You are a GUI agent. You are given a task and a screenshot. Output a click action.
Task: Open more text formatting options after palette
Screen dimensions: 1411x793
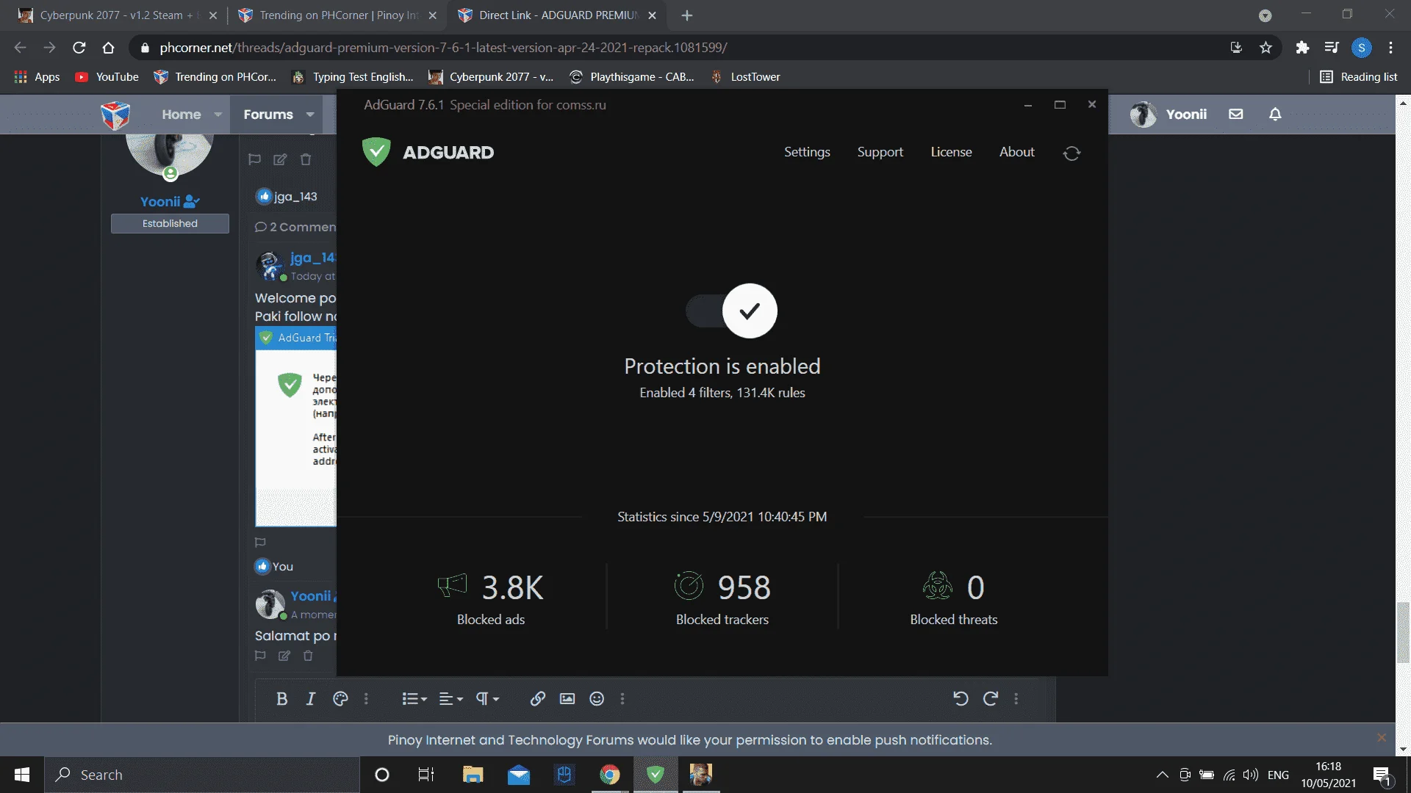(366, 699)
